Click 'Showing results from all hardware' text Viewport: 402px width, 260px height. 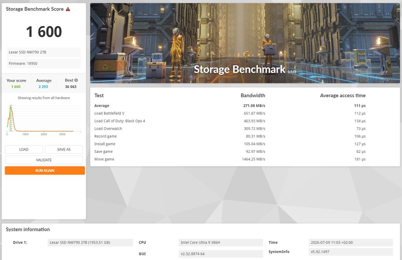(44, 98)
